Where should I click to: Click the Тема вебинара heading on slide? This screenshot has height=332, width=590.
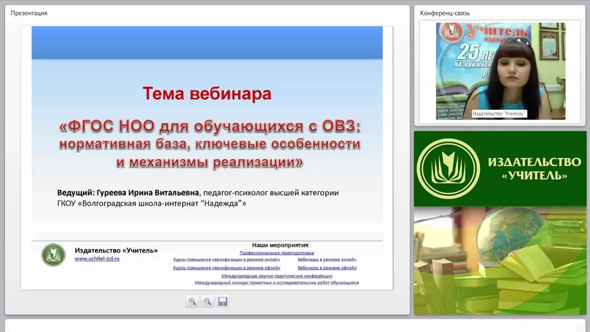coord(207,94)
